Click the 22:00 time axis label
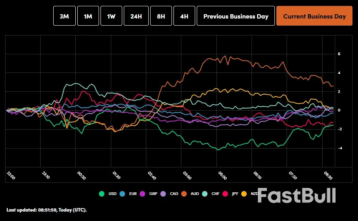This screenshot has width=358, height=221. (11, 175)
